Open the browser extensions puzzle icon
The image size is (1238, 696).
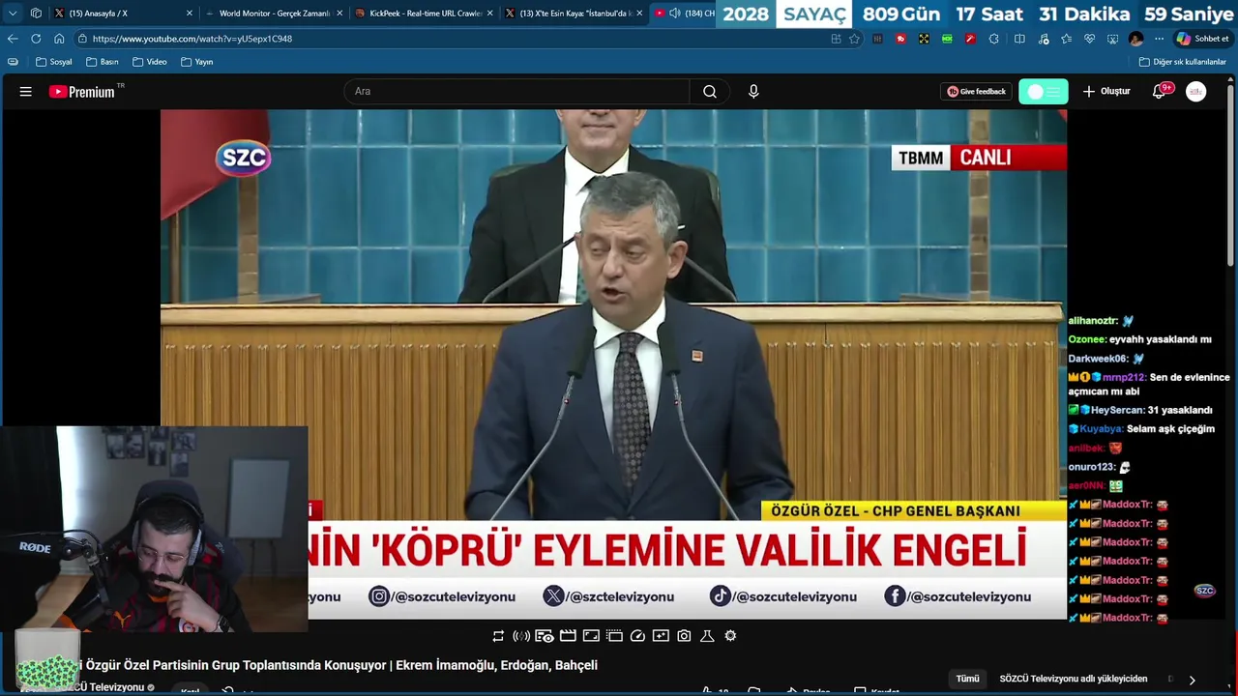993,39
